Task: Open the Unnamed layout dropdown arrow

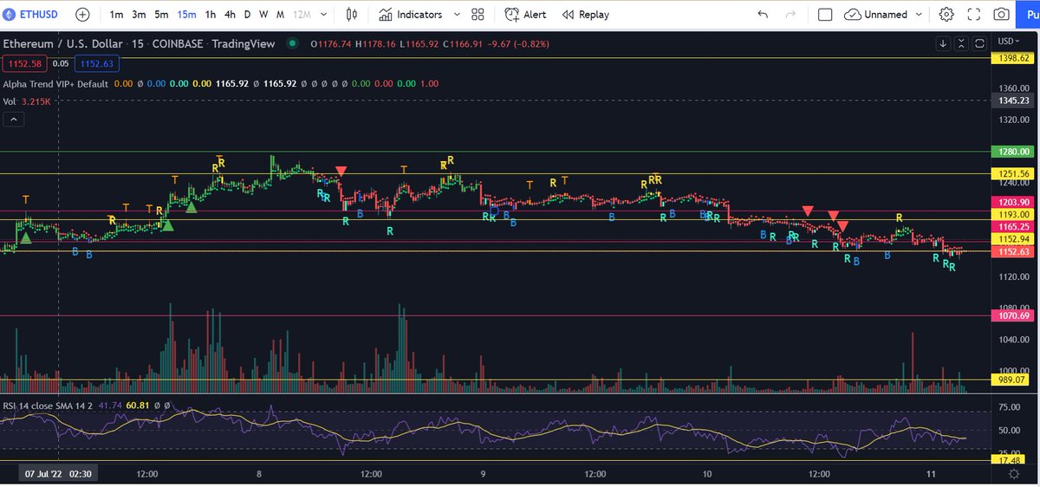Action: coord(918,15)
